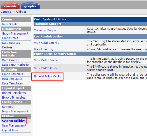
Task: Open Data Input Methods link
Action: pos(15,65)
